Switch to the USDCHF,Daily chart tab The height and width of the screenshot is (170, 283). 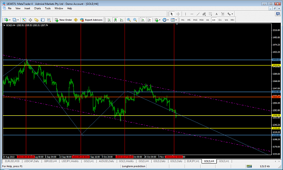[31, 161]
